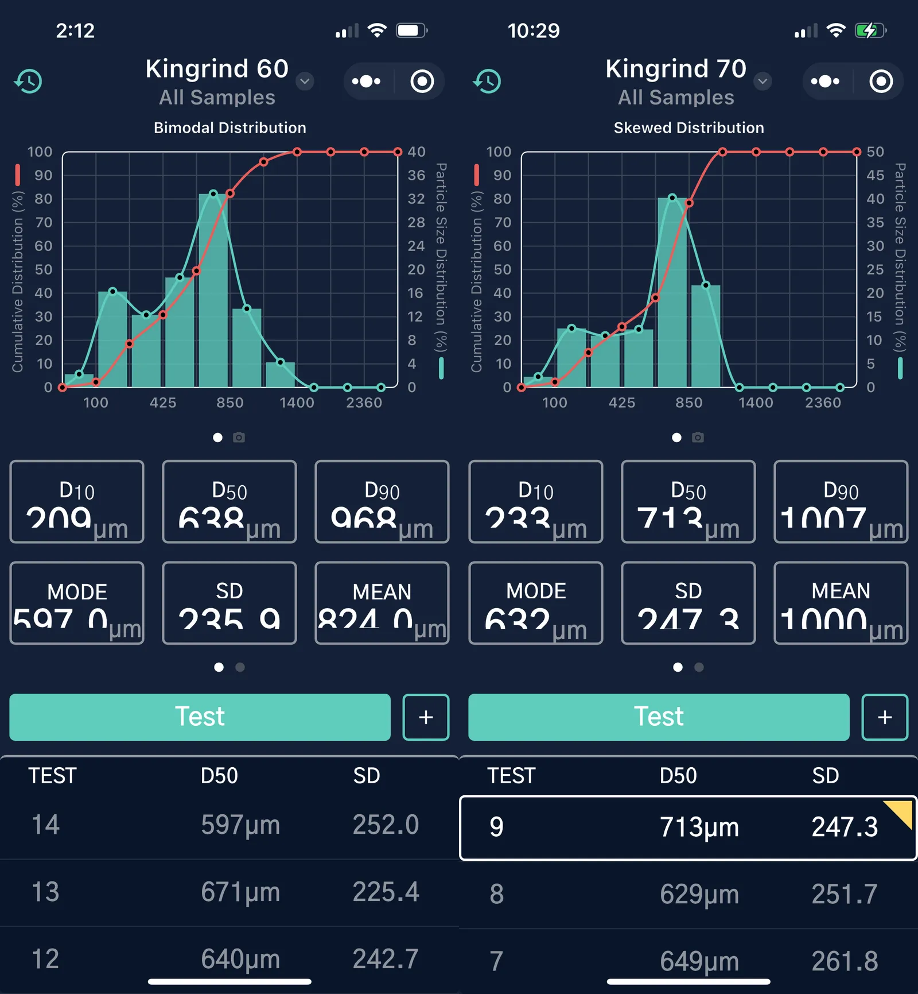Expand the Kingrind 70 sample dropdown
Viewport: 918px width, 994px height.
click(x=763, y=82)
